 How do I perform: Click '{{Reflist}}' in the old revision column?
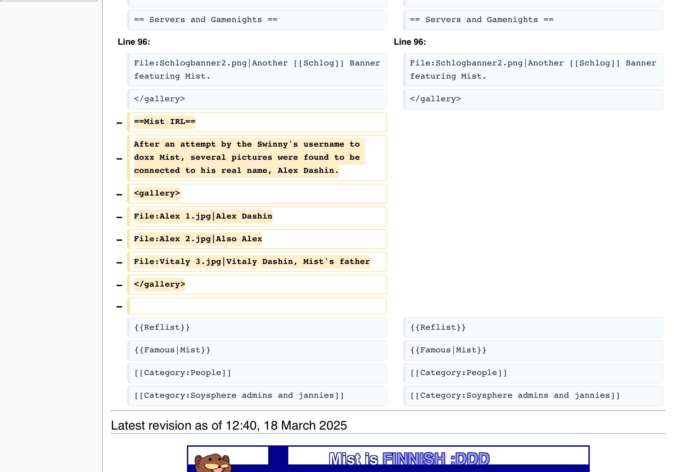point(257,327)
